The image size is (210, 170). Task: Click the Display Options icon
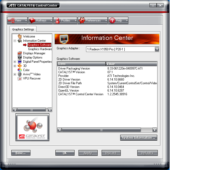tap(20, 57)
